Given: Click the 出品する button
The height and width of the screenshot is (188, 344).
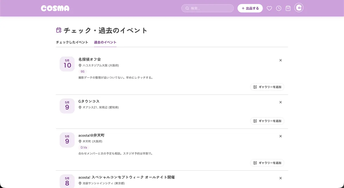Looking at the screenshot, I should pyautogui.click(x=250, y=8).
